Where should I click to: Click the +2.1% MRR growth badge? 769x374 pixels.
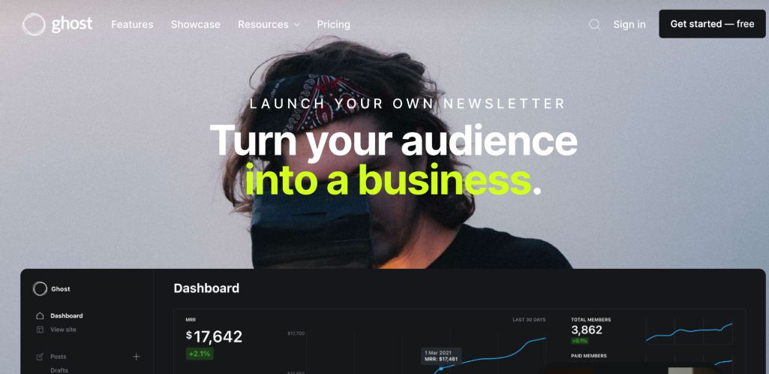[x=200, y=354]
